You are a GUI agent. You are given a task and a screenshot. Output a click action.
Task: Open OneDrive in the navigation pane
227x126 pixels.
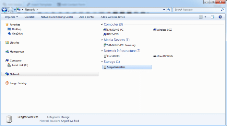pos(17,34)
